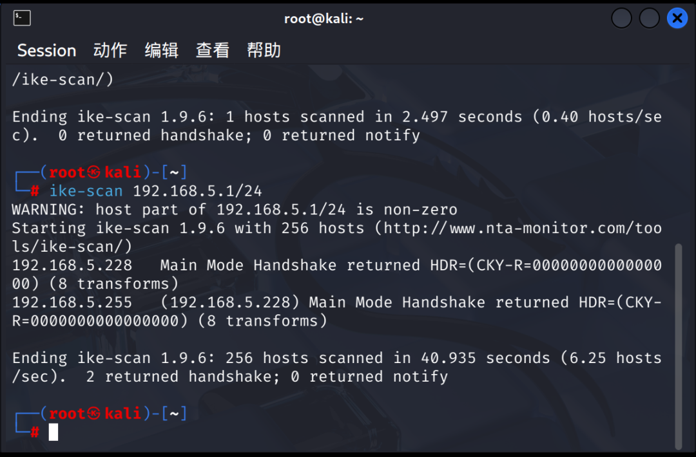
Task: Click the ike-scan command text in blue
Action: pos(86,191)
